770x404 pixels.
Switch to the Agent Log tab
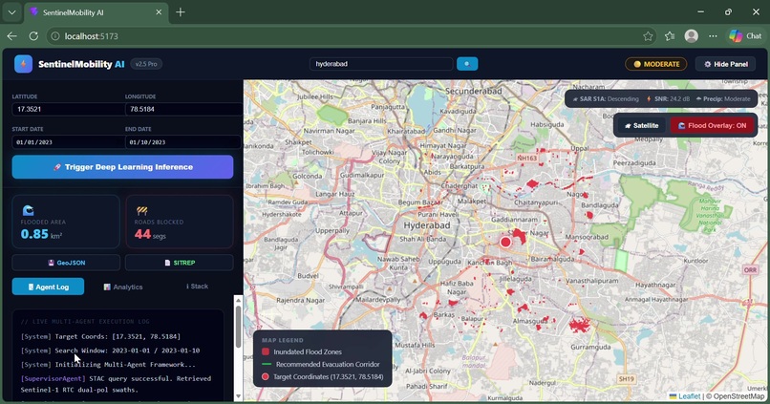tap(48, 287)
